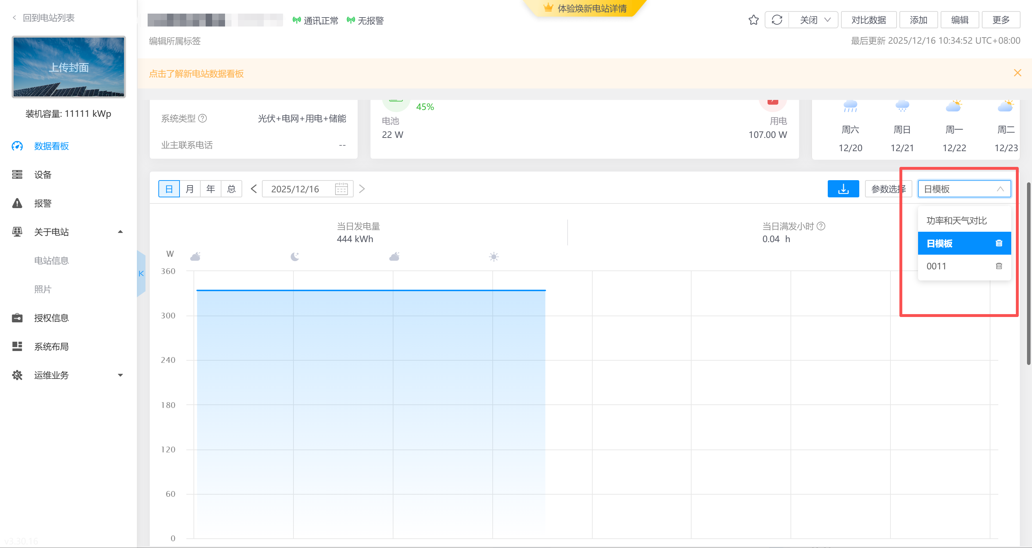
Task: Click the 对比数据 button
Action: click(868, 20)
